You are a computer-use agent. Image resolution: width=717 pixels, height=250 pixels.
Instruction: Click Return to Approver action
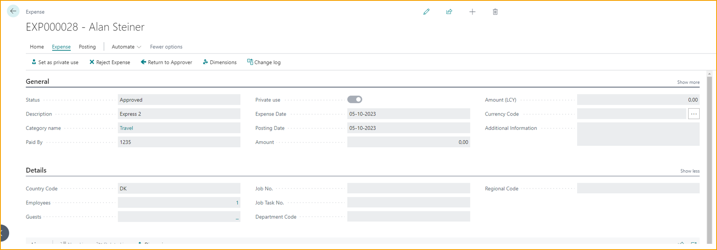pos(166,62)
